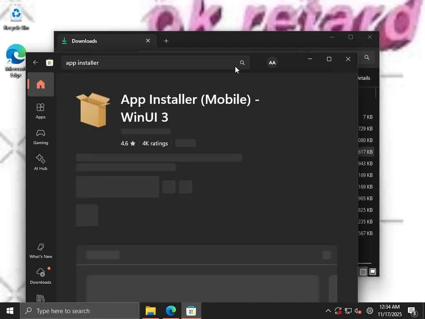This screenshot has height=319, width=425.
Task: Add a new tab in File Explorer
Action: coord(166,41)
